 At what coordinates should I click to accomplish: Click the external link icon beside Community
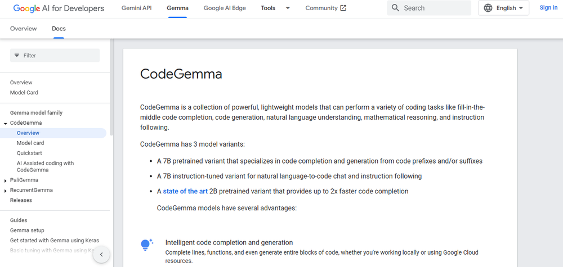(x=343, y=8)
